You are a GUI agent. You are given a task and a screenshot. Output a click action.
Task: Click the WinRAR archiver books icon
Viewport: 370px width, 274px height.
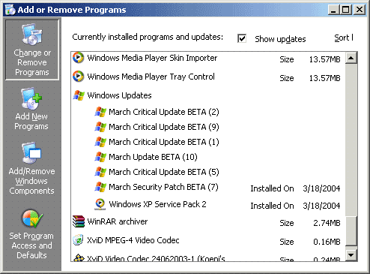(79, 221)
